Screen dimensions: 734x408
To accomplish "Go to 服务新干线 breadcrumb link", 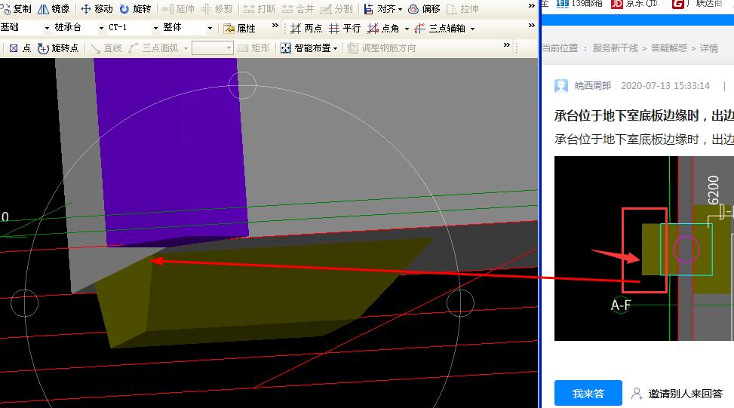I will [615, 48].
